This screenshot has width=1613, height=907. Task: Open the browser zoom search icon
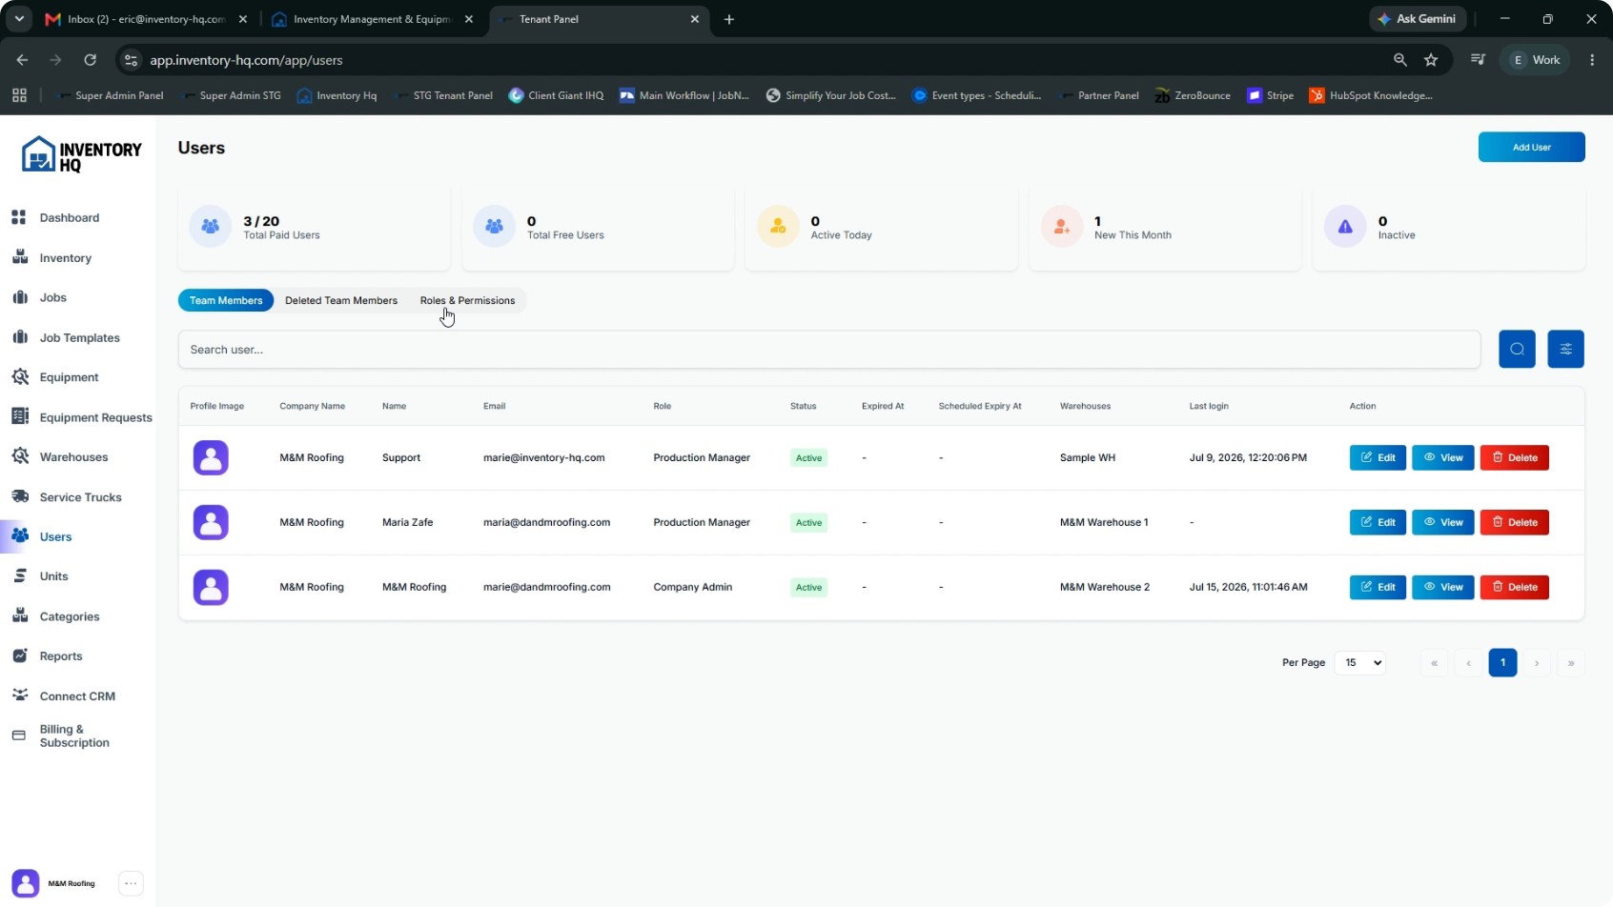pyautogui.click(x=1399, y=60)
